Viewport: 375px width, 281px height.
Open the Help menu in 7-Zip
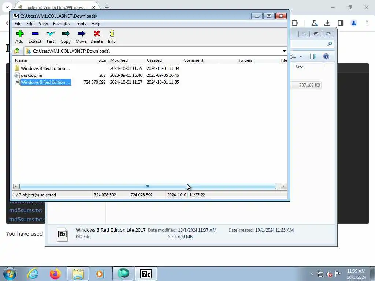click(x=96, y=24)
